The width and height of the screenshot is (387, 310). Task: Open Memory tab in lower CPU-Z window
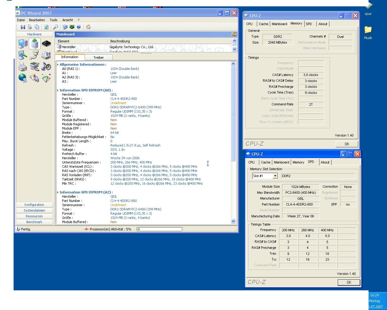pyautogui.click(x=298, y=162)
